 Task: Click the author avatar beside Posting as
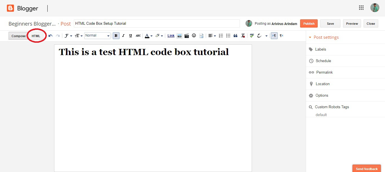tap(249, 23)
